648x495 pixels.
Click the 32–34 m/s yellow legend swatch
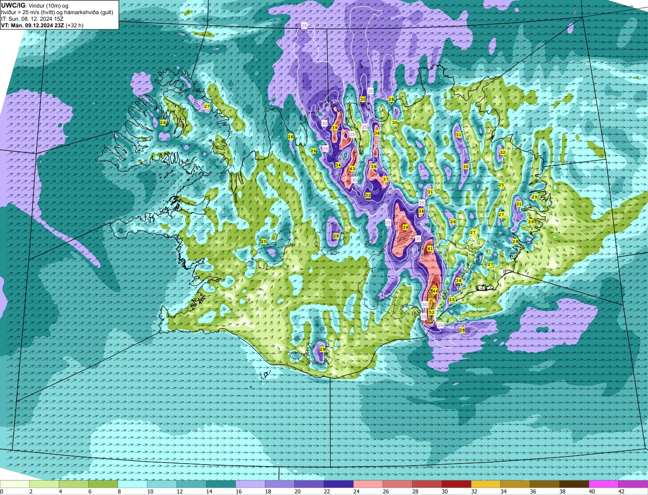[486, 484]
